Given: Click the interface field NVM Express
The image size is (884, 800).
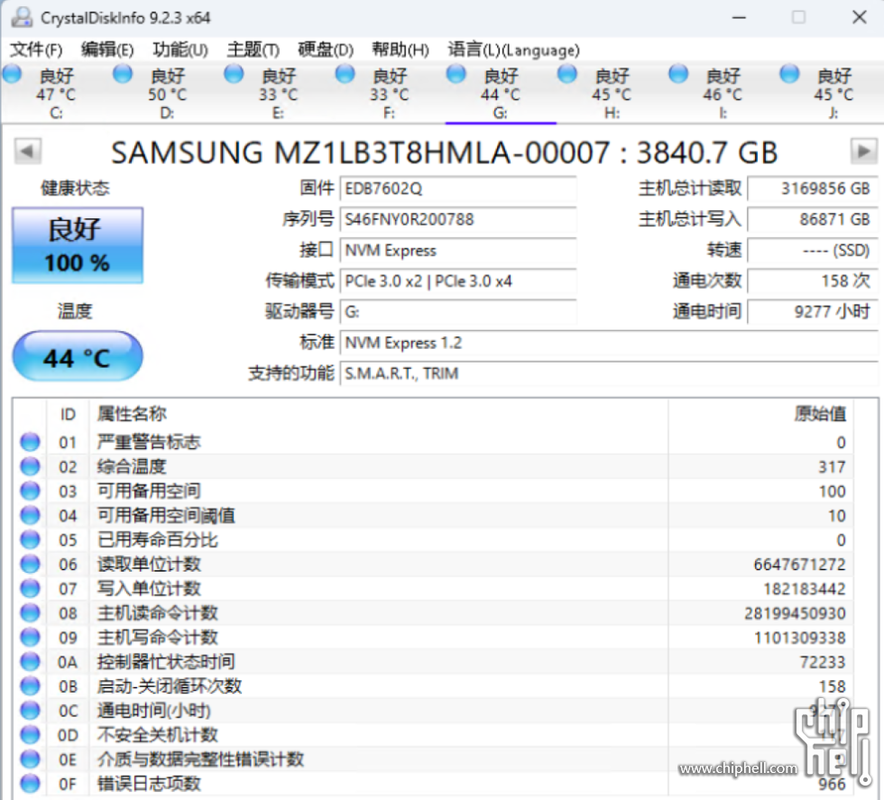Looking at the screenshot, I should [458, 251].
